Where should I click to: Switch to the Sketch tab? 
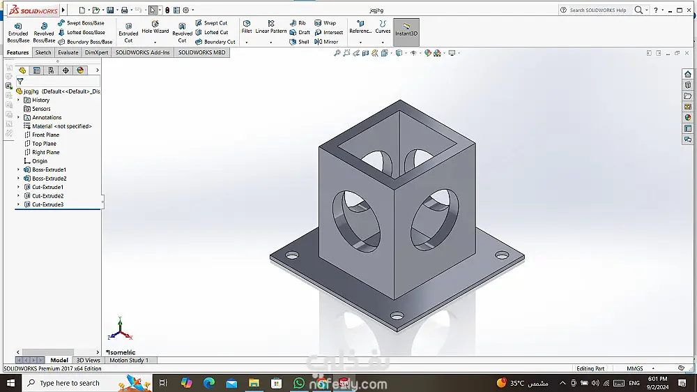[43, 52]
